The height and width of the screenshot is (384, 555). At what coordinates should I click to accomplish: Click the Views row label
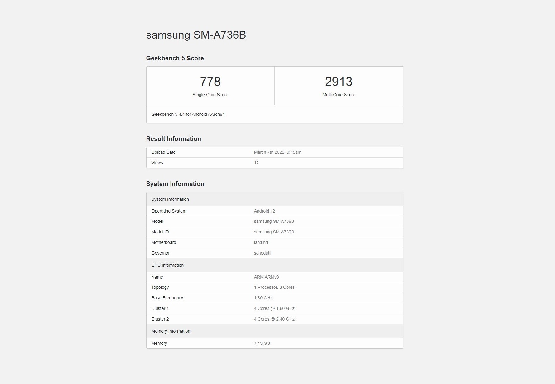tap(157, 163)
